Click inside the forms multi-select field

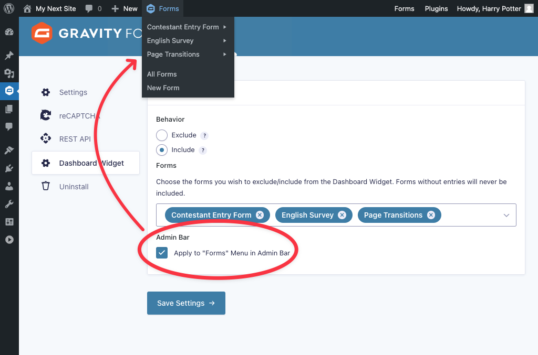coord(336,215)
